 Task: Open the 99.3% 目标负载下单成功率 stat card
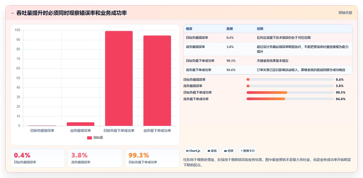(x=152, y=158)
